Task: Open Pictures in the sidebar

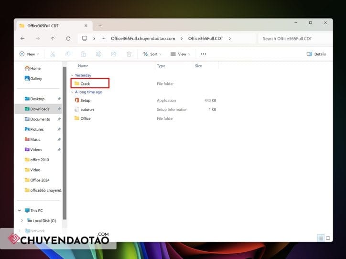Action: click(x=34, y=129)
